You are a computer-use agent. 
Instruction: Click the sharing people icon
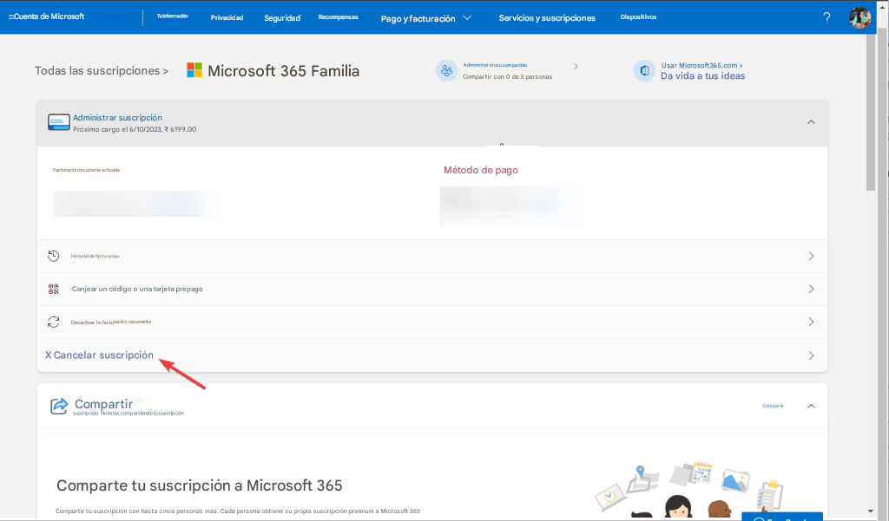(447, 71)
